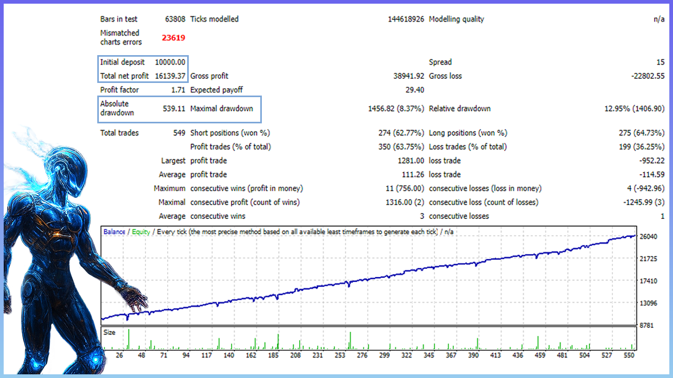Click the Absolute drawdown value 539.11
The width and height of the screenshot is (673, 378).
pyautogui.click(x=174, y=109)
